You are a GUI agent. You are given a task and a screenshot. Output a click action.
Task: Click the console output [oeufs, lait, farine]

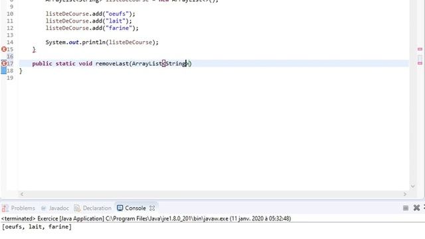(x=37, y=227)
